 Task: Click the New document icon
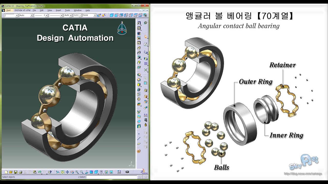tap(6, 172)
